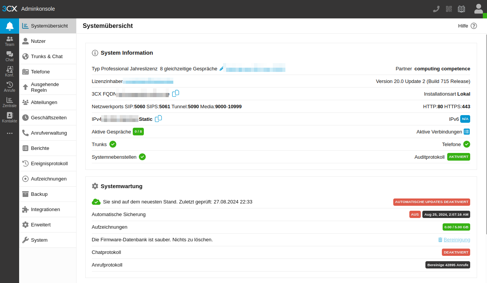487x283 pixels.
Task: Open Nutzer in the side menu
Action: (38, 41)
